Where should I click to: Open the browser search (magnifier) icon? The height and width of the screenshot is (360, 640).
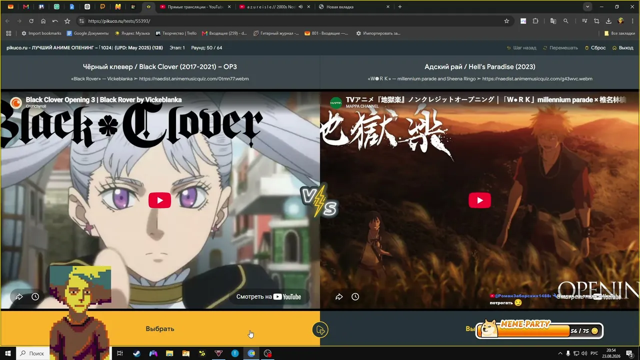566,21
